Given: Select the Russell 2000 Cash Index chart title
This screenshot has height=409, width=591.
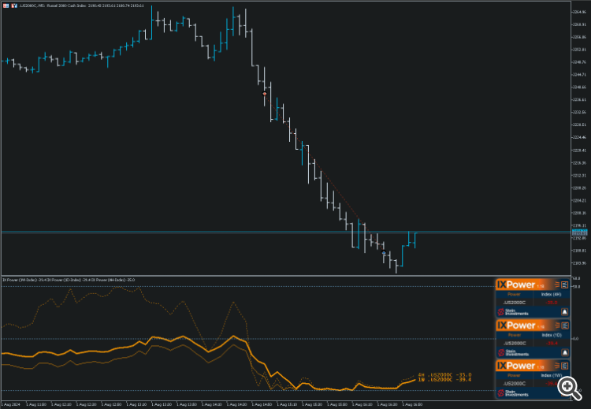Looking at the screenshot, I should 80,6.
